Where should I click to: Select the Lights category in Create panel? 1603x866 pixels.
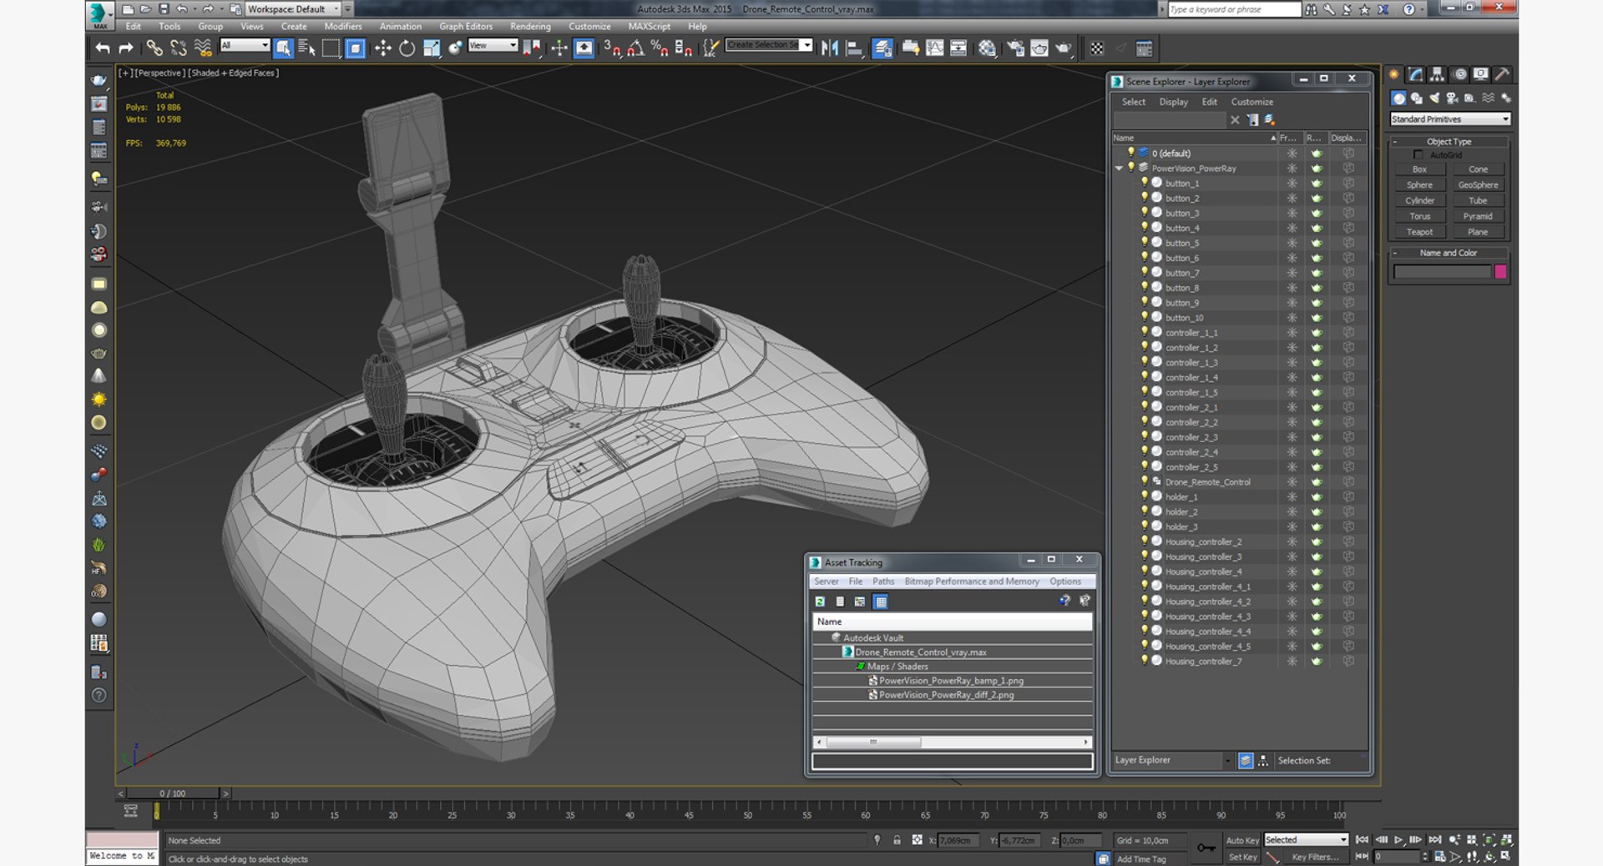click(1434, 98)
